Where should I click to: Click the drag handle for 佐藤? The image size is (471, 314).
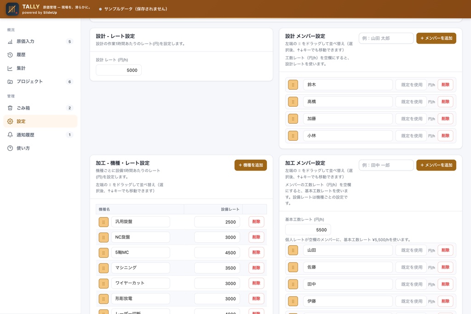click(x=293, y=267)
